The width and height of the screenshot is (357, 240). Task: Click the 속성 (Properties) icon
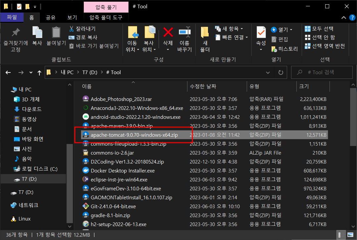pos(261,32)
